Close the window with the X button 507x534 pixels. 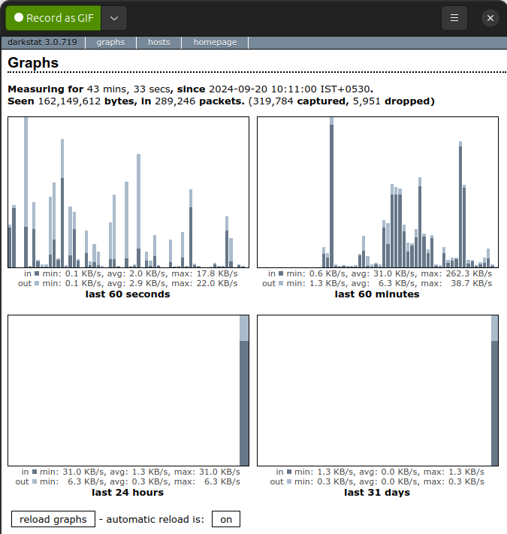(490, 17)
